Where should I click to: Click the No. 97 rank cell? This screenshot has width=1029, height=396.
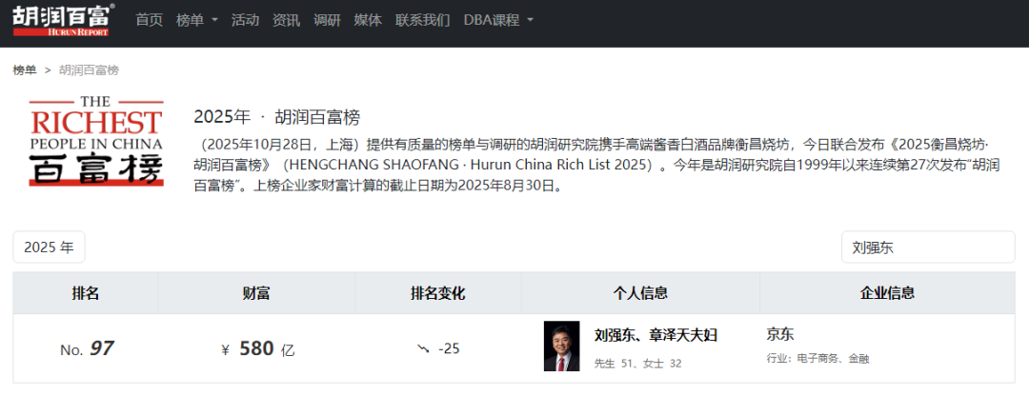[87, 348]
